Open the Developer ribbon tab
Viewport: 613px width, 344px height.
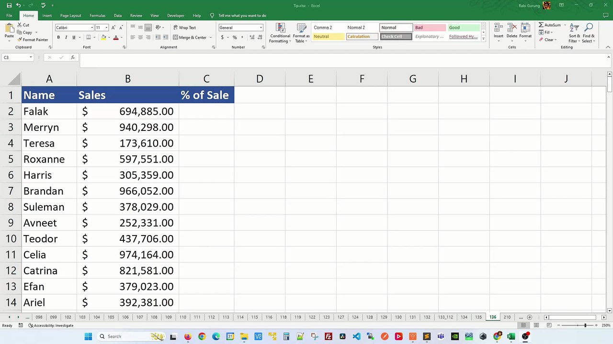(176, 16)
